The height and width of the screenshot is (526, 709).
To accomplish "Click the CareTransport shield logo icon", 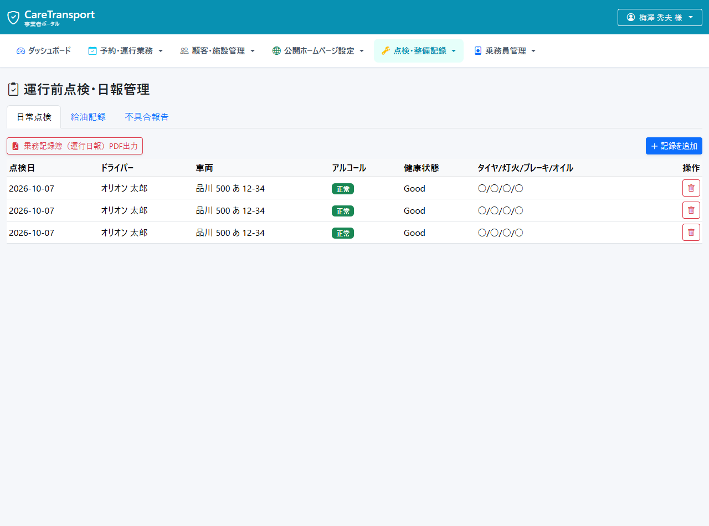I will pyautogui.click(x=13, y=18).
